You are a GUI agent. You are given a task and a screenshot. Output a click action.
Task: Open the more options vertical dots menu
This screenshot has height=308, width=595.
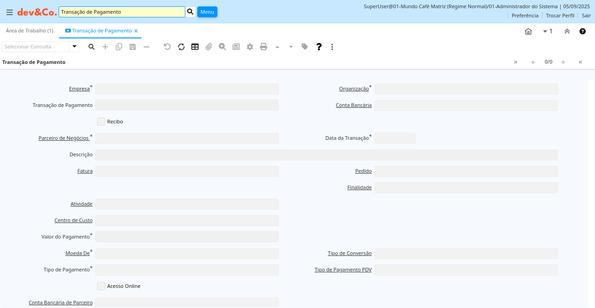pos(332,47)
